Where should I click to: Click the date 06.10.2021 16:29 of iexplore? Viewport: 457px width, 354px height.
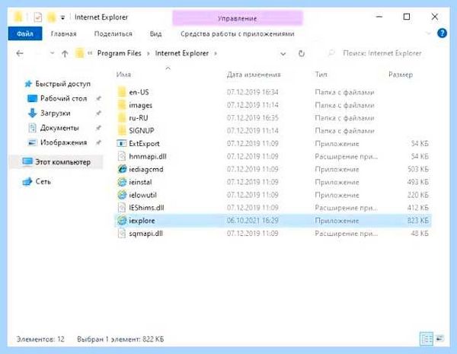[x=253, y=221]
